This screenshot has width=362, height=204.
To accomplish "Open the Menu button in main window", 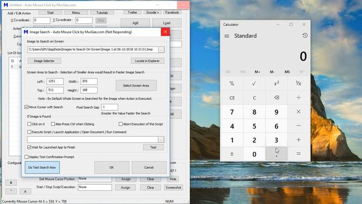I will [x=76, y=12].
